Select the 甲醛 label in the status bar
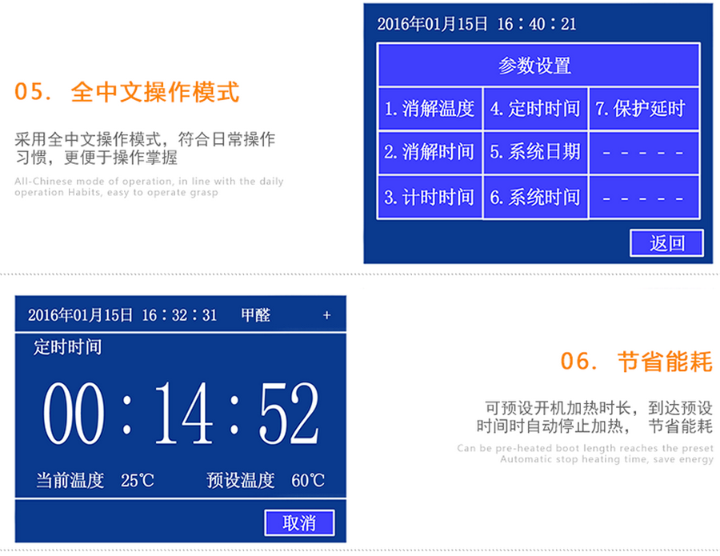Screen dimensions: 720x556 (256, 315)
